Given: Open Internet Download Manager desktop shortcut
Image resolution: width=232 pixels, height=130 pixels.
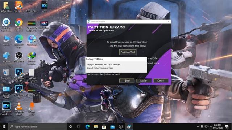Looking at the screenshot, I should click(x=32, y=58).
